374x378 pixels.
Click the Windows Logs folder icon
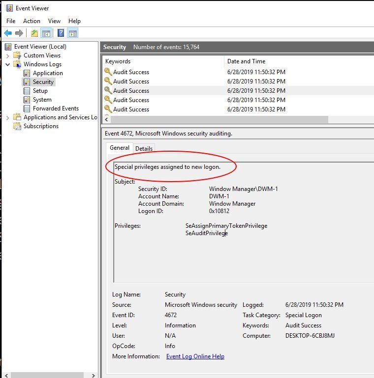17,64
